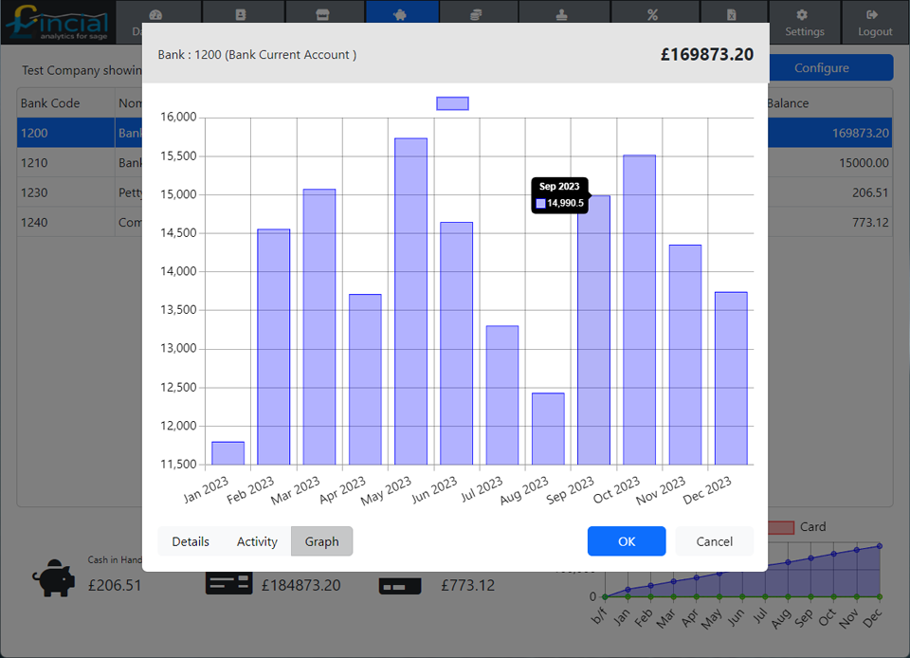Click the dialog title Bank : 1200
This screenshot has width=910, height=658.
pos(257,55)
